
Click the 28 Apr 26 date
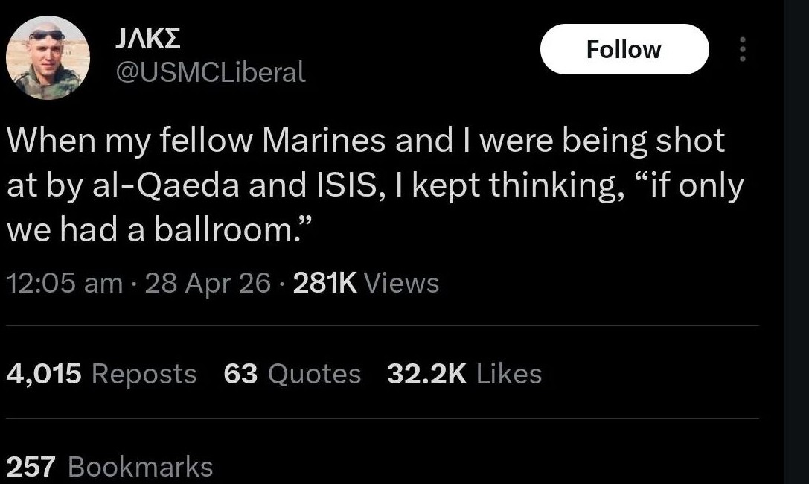[x=208, y=283]
